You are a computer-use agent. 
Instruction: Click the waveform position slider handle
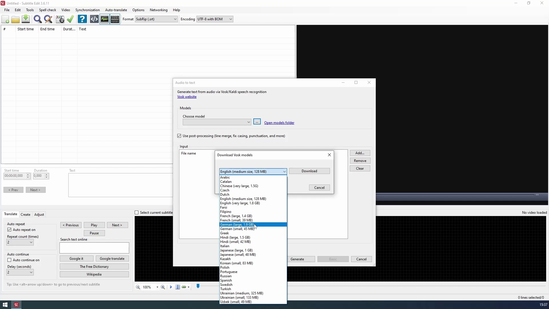(198, 286)
